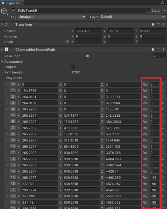Open the Static options dropdown arrow
This screenshot has height=209, width=167.
click(x=165, y=10)
